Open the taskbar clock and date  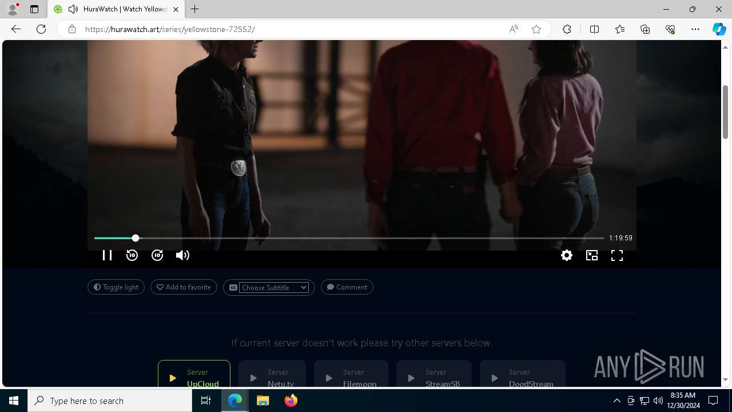(684, 401)
